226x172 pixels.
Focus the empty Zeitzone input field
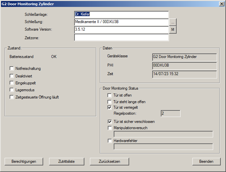(121, 38)
